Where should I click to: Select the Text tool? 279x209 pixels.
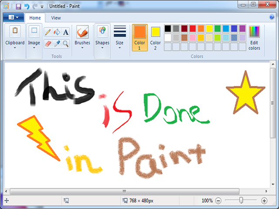[x=66, y=32]
